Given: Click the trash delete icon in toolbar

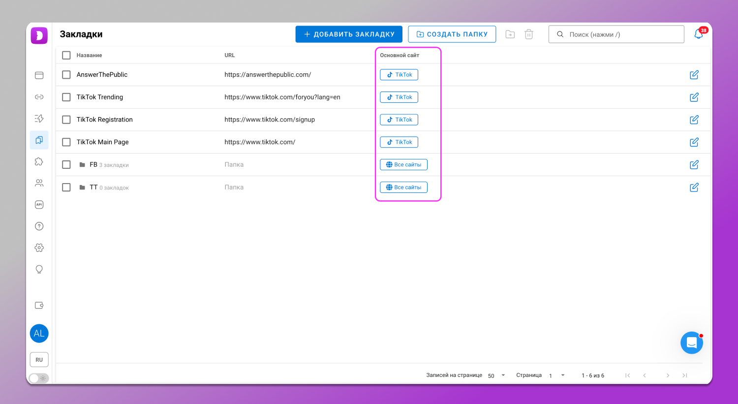Looking at the screenshot, I should [x=529, y=34].
